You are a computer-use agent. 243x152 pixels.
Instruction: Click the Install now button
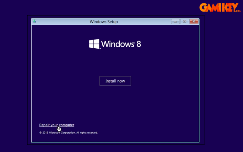point(115,81)
